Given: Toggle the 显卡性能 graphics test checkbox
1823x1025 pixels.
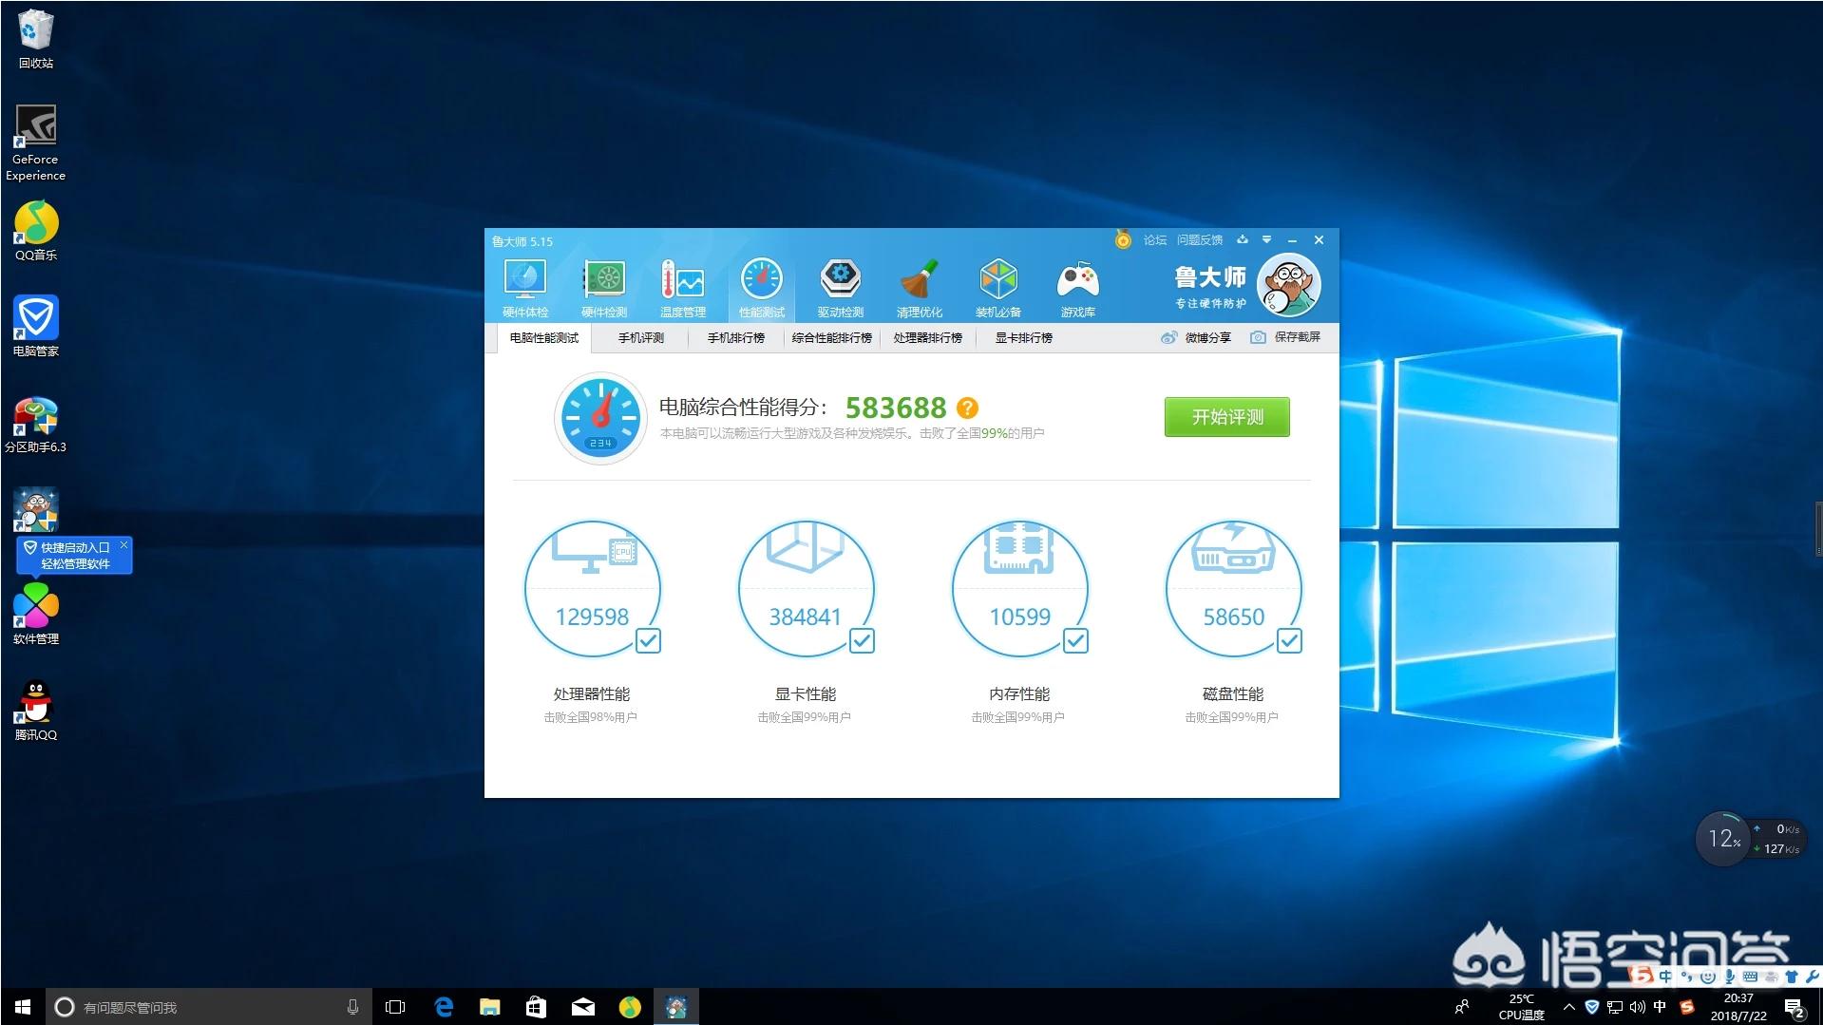Looking at the screenshot, I should tap(862, 641).
